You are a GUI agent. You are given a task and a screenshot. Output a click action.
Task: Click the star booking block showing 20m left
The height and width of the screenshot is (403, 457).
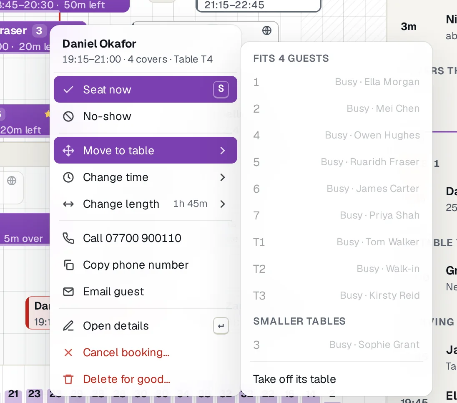click(25, 121)
